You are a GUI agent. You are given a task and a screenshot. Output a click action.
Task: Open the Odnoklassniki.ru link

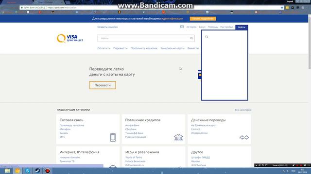[x=135, y=165]
